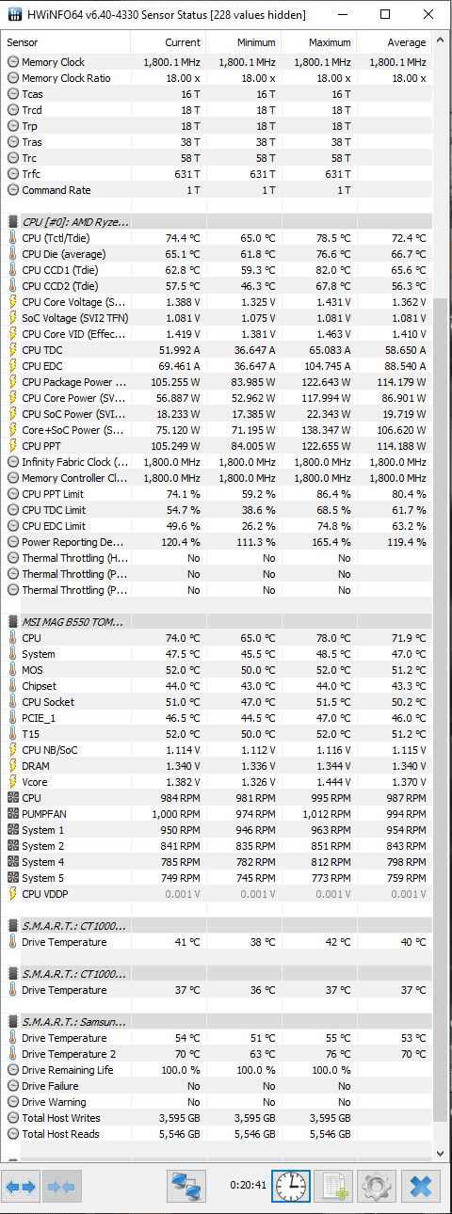Click the fan icon next to PUMPFAN
The width and height of the screenshot is (452, 1214).
[x=12, y=814]
